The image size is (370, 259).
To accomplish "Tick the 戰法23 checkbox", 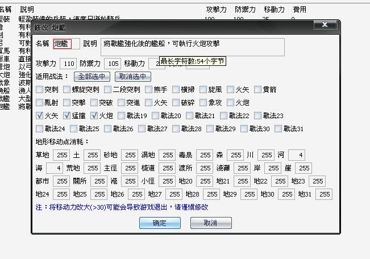I will click(x=258, y=115).
